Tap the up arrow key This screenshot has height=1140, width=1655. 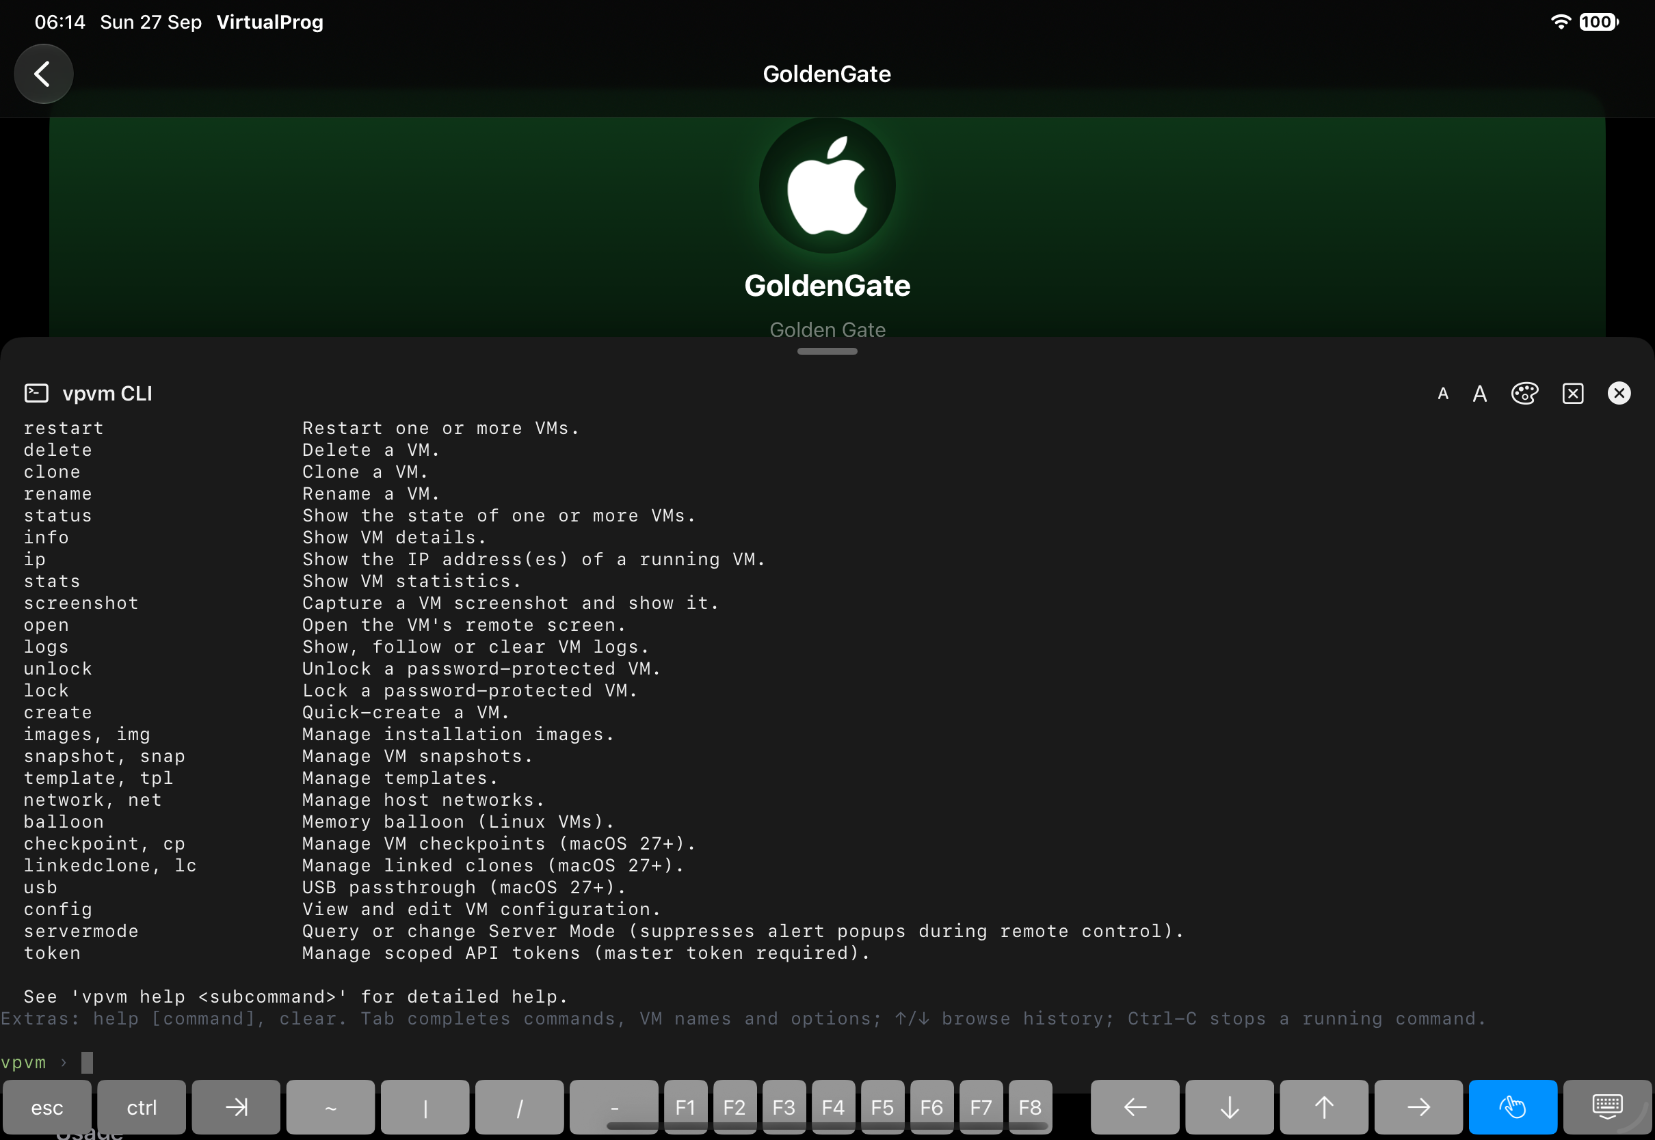click(1323, 1107)
